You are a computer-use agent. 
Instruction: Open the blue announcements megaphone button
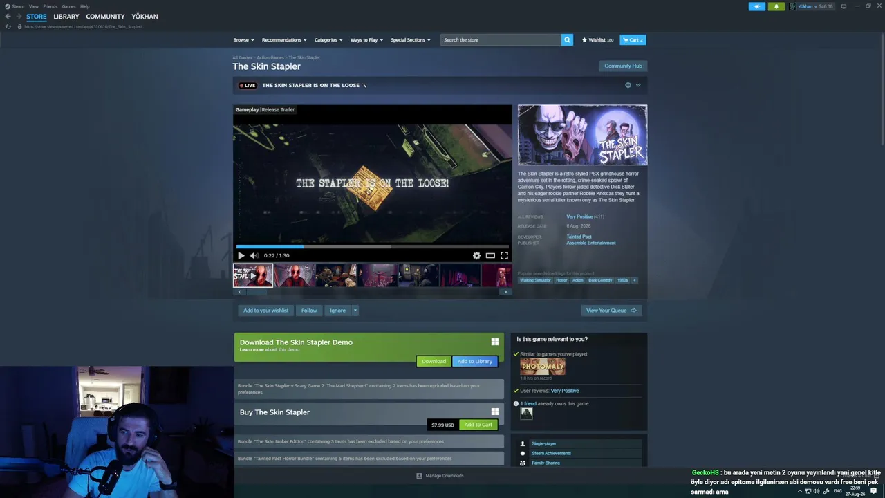757,6
